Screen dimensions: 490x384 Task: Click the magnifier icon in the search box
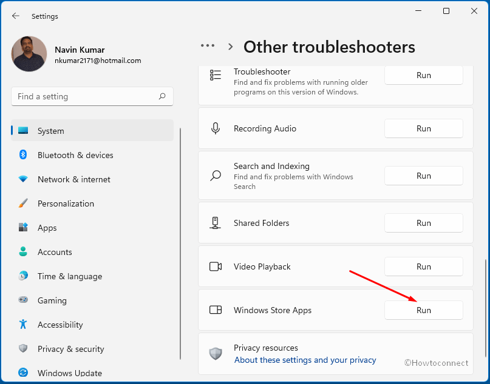[x=162, y=96]
